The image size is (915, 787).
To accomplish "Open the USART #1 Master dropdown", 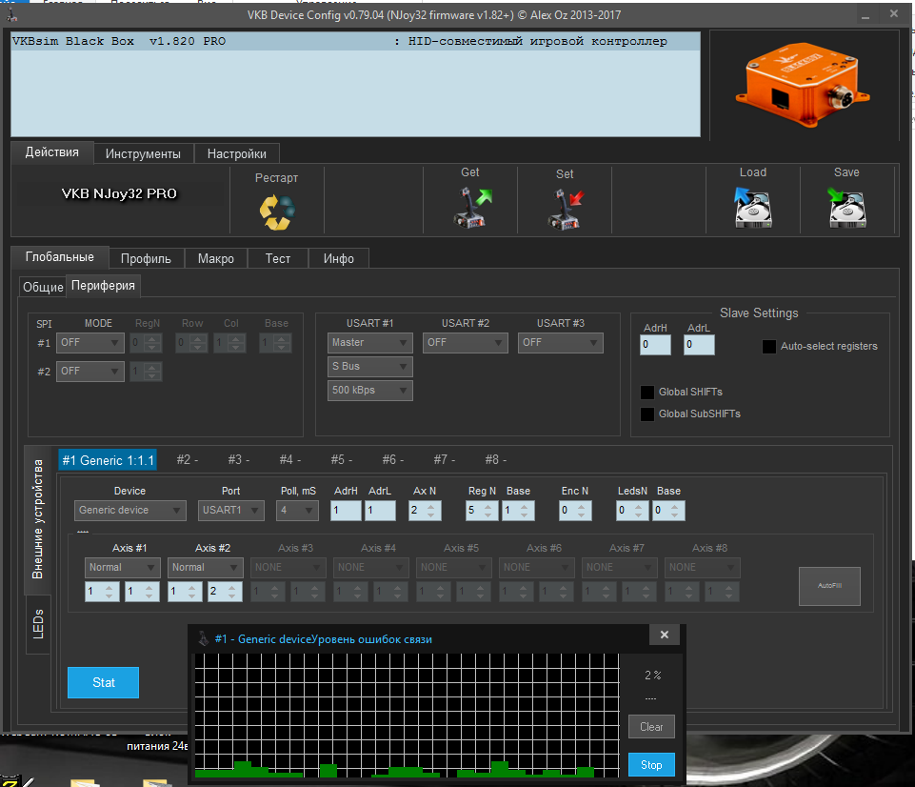I will pos(370,343).
